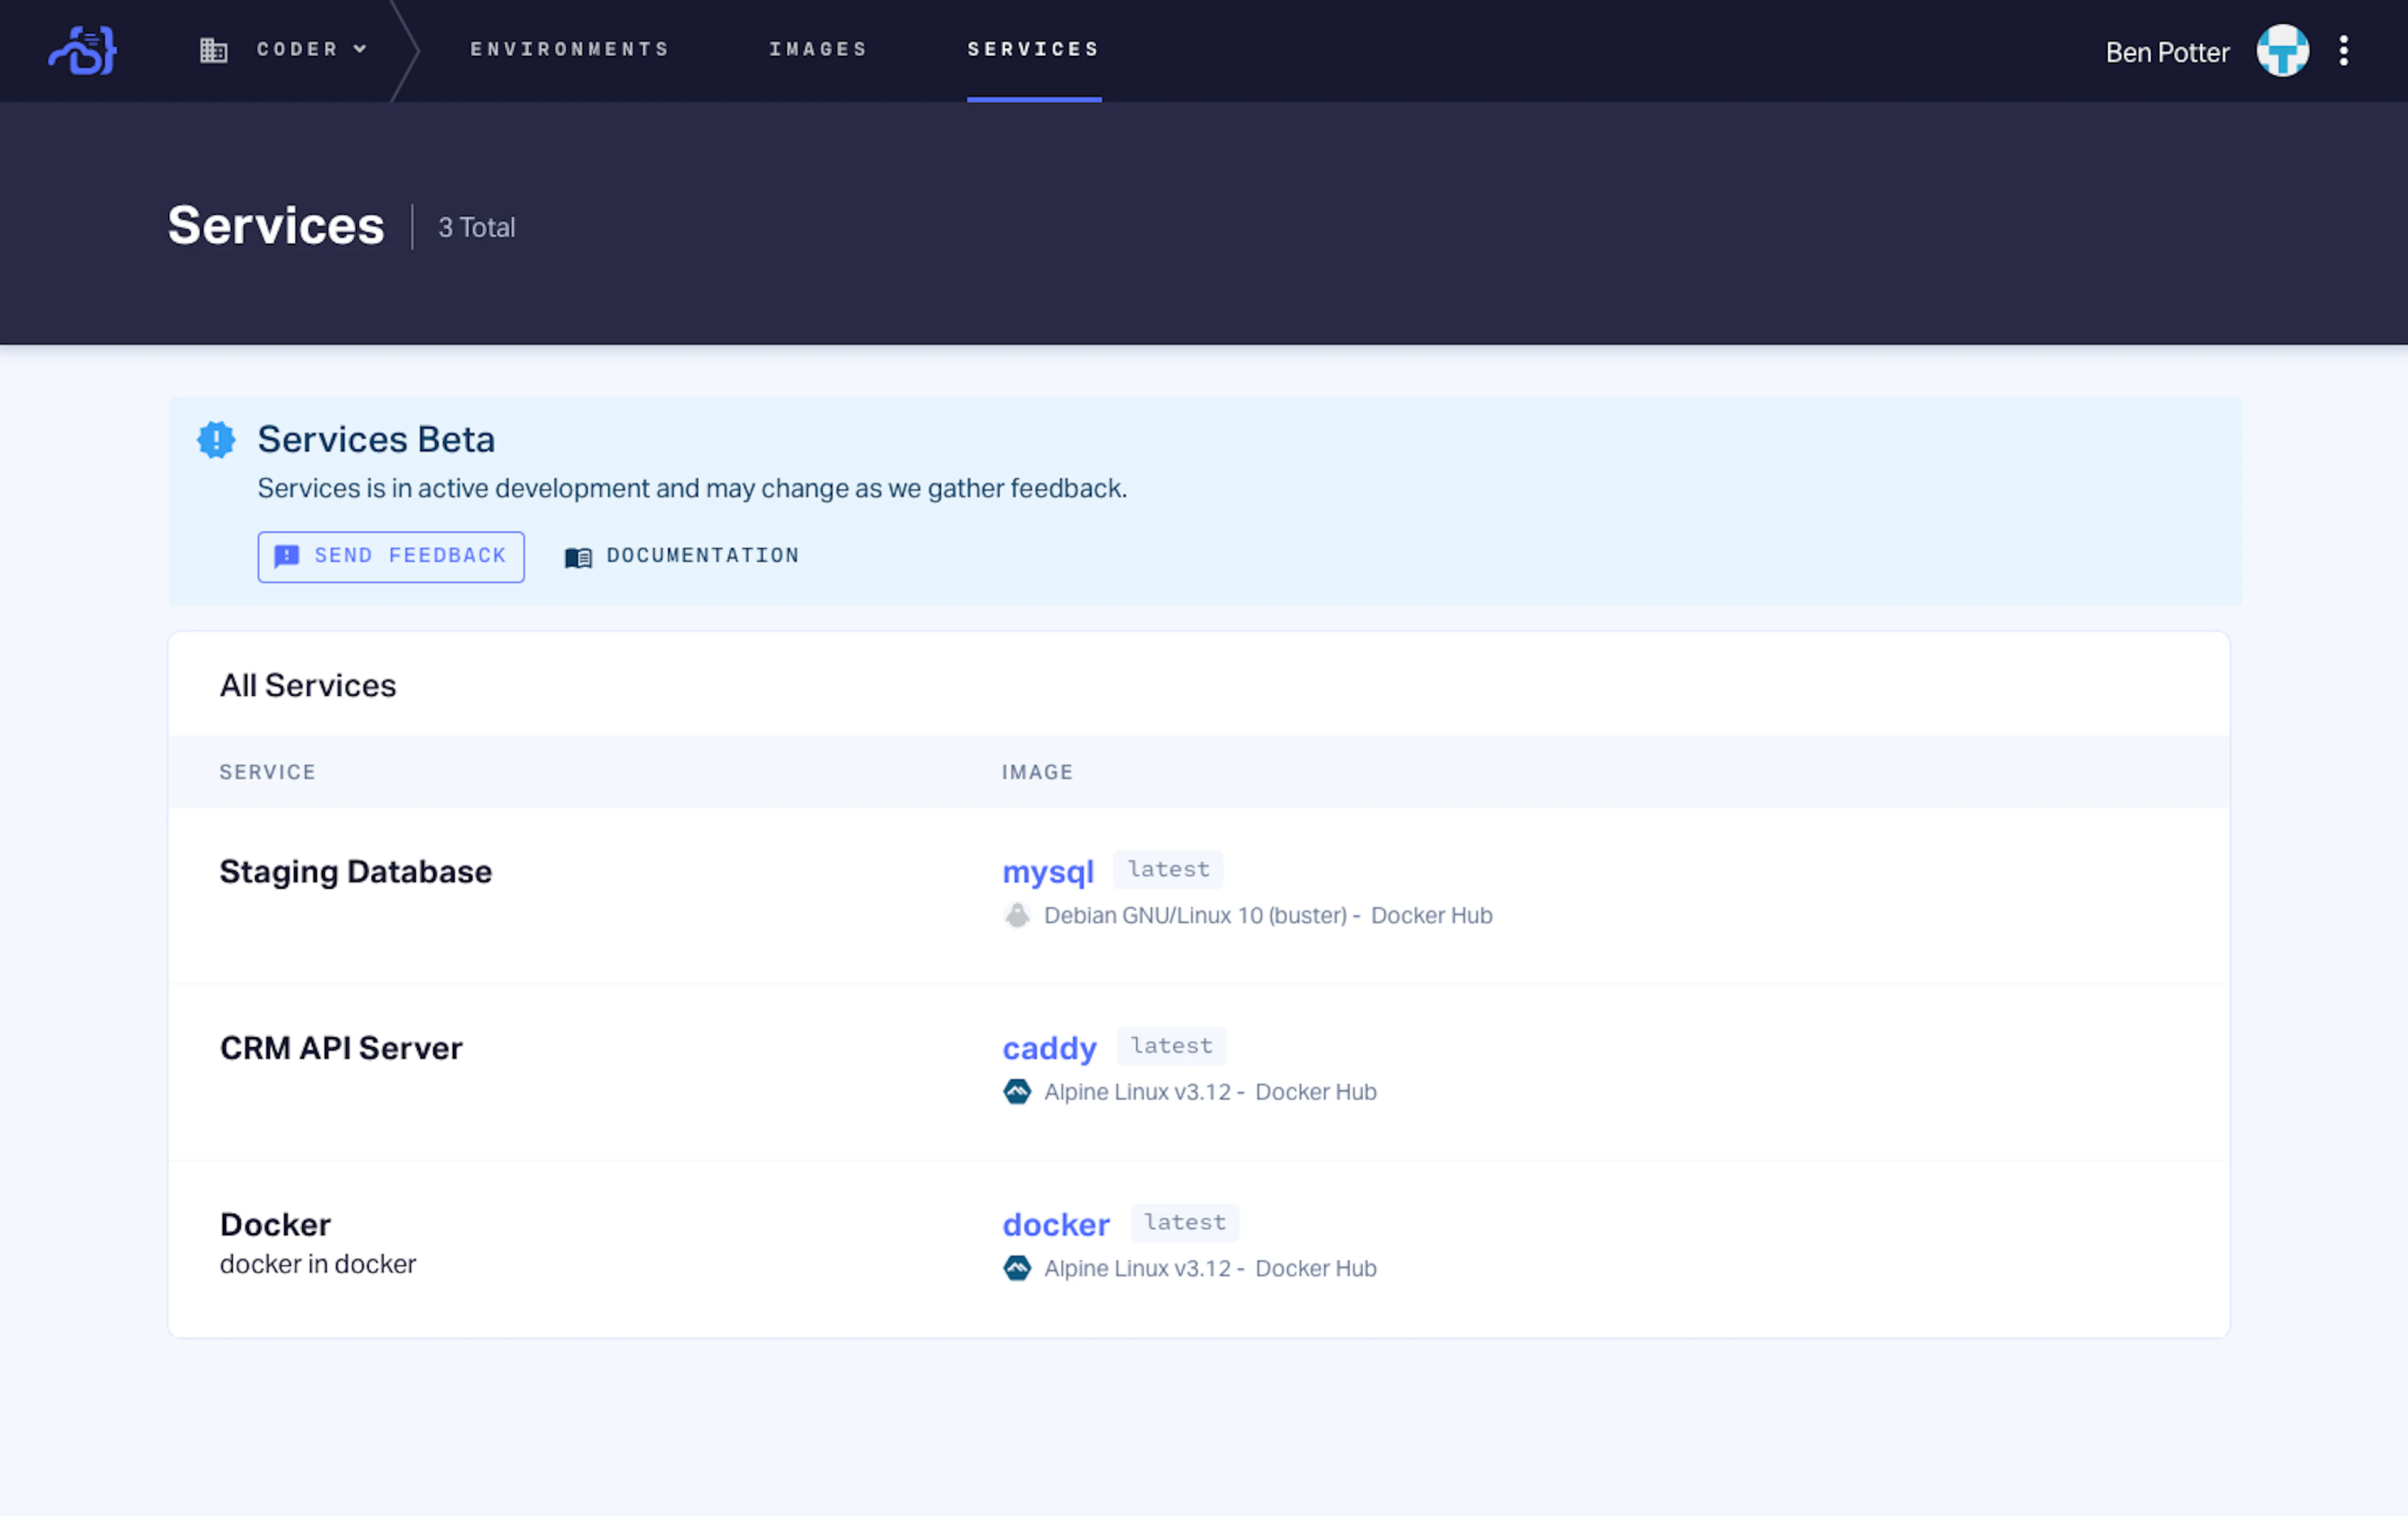Select the Staging Database service row

pos(1198,896)
